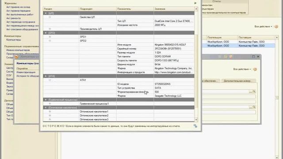Screen dimensions: 283x159
Task: Open Акт приема на склад journal
Action: pos(18,7)
